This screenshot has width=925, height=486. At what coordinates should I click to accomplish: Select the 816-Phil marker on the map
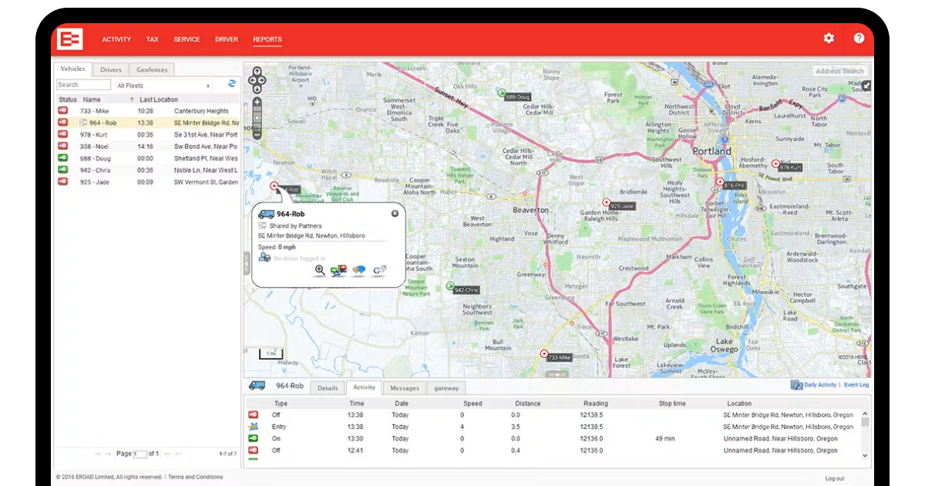(x=720, y=182)
